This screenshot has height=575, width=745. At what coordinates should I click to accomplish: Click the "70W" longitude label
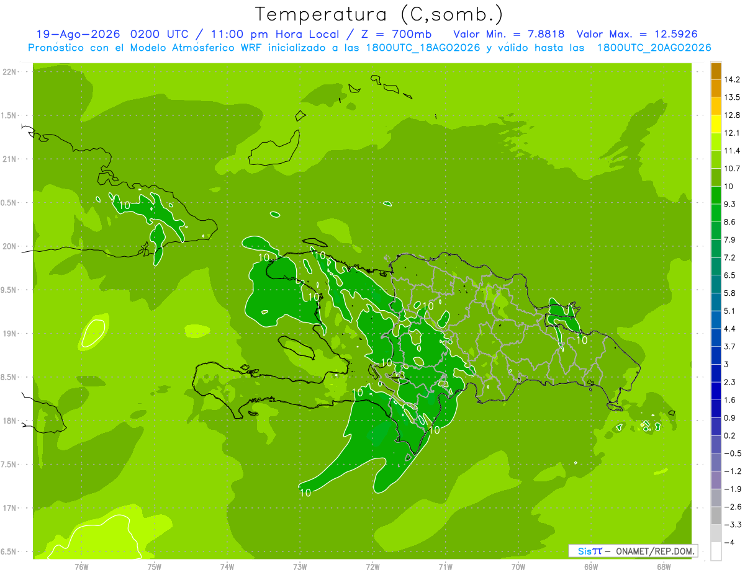point(518,567)
